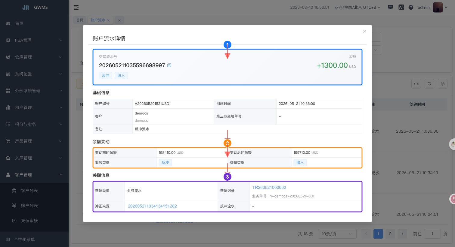
Task: Expand the 仓库管理 sidebar menu
Action: pyautogui.click(x=34, y=57)
